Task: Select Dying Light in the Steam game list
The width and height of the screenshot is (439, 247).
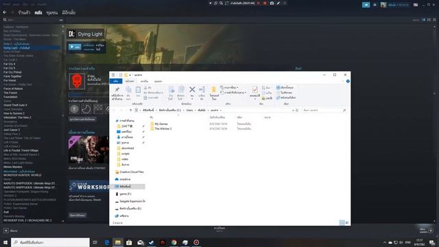Action: tap(32, 48)
